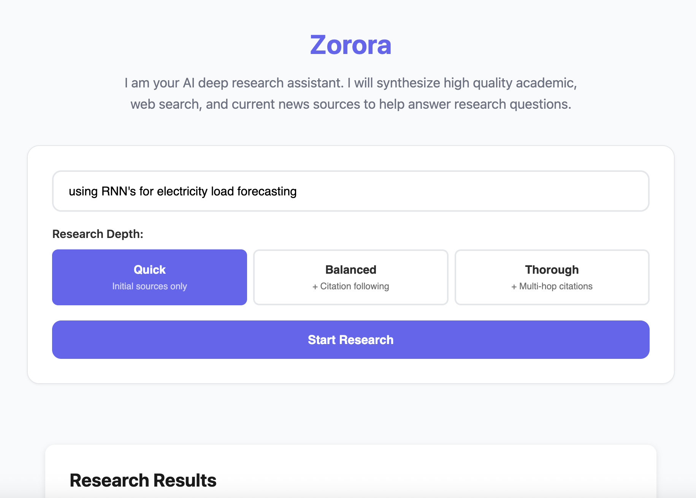Highlight the query about RNN forecasting
696x498 pixels.
pos(182,191)
